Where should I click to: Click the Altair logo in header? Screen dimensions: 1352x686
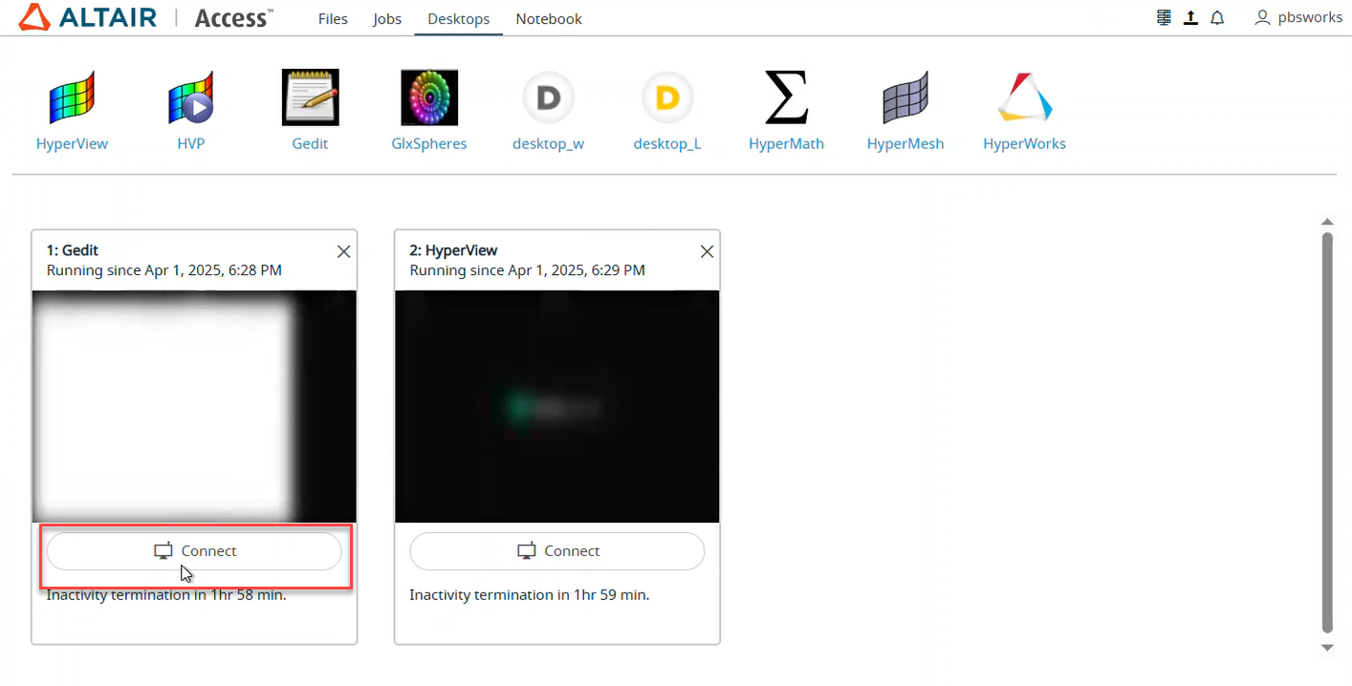pos(87,17)
